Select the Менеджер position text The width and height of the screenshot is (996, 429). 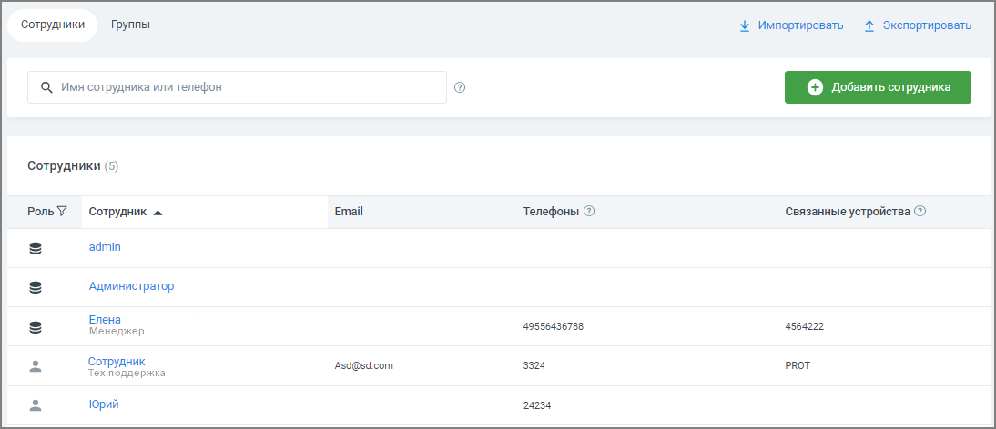tap(117, 331)
